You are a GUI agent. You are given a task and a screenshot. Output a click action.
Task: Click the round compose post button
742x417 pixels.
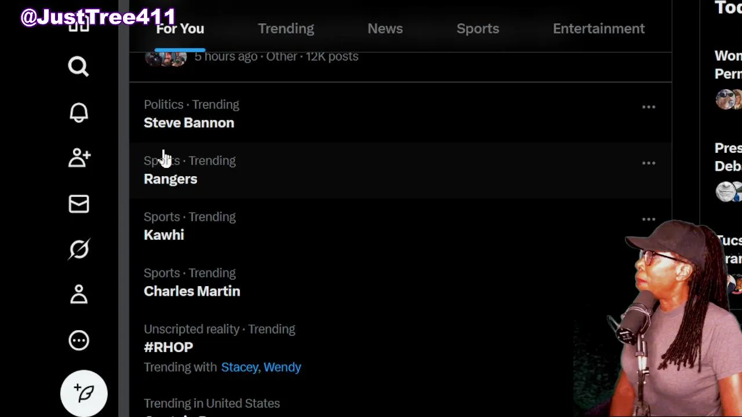pos(84,393)
